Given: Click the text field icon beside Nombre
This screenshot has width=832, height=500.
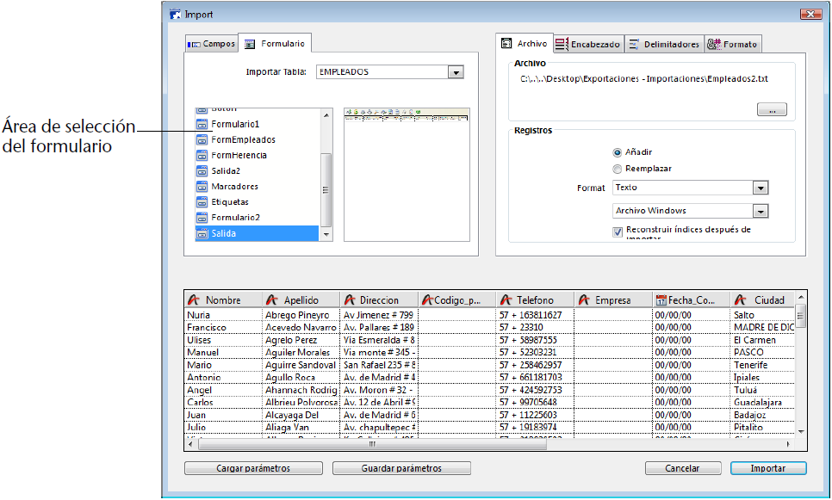Looking at the screenshot, I should pyautogui.click(x=194, y=300).
